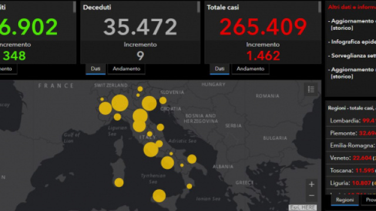376x211 pixels.
Task: Switch to Andamento tab under Totale casi
Action: [x=250, y=69]
